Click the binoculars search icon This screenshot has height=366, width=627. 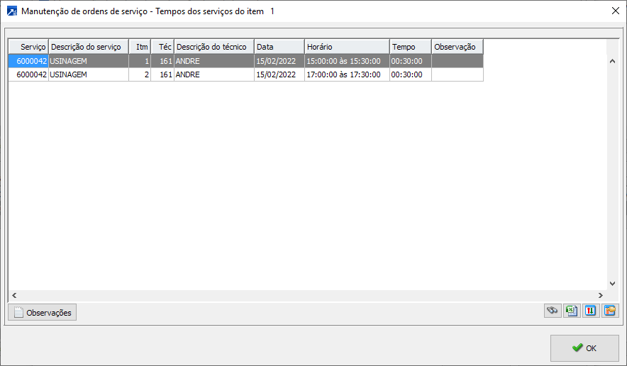pos(553,311)
